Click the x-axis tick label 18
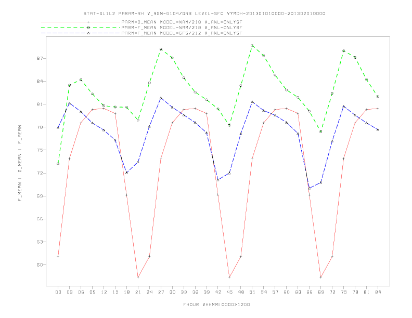Screen dimensions: 412x318 coord(126,292)
